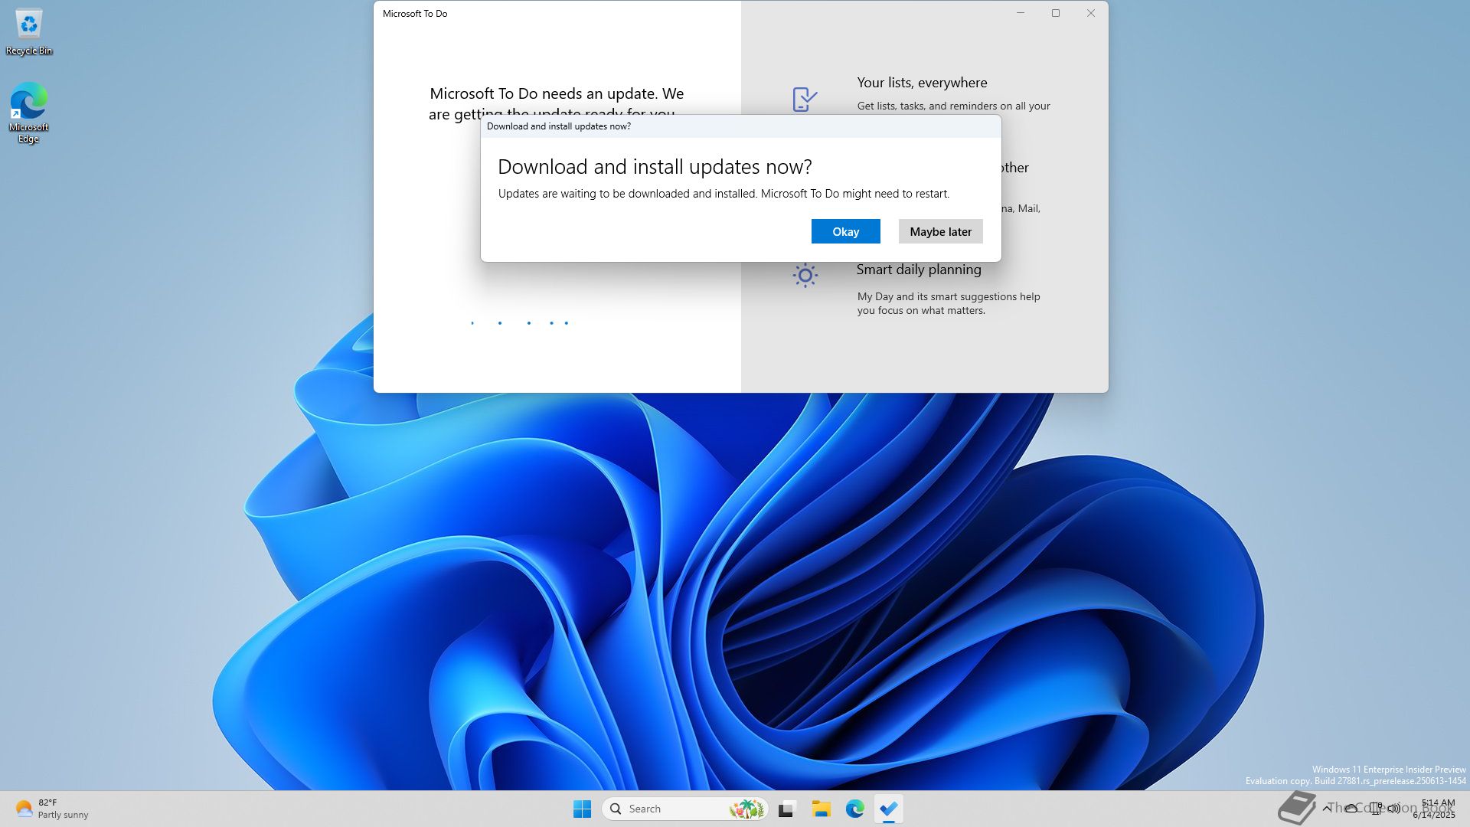
Task: Choose Maybe later in update dialog
Action: coord(940,231)
